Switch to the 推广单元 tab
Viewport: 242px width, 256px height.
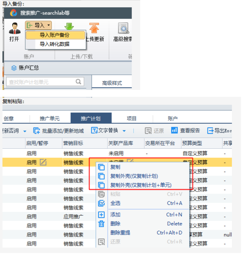click(50, 118)
